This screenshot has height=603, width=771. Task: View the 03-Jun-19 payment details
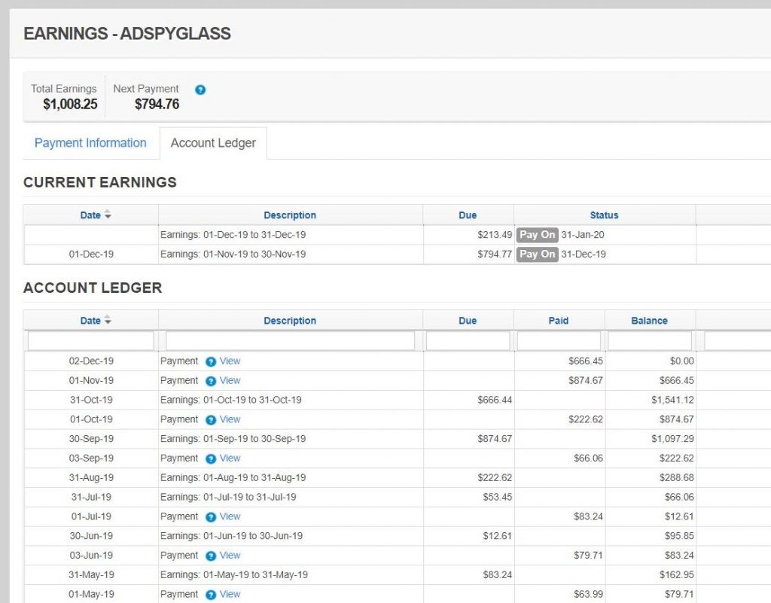(x=230, y=556)
